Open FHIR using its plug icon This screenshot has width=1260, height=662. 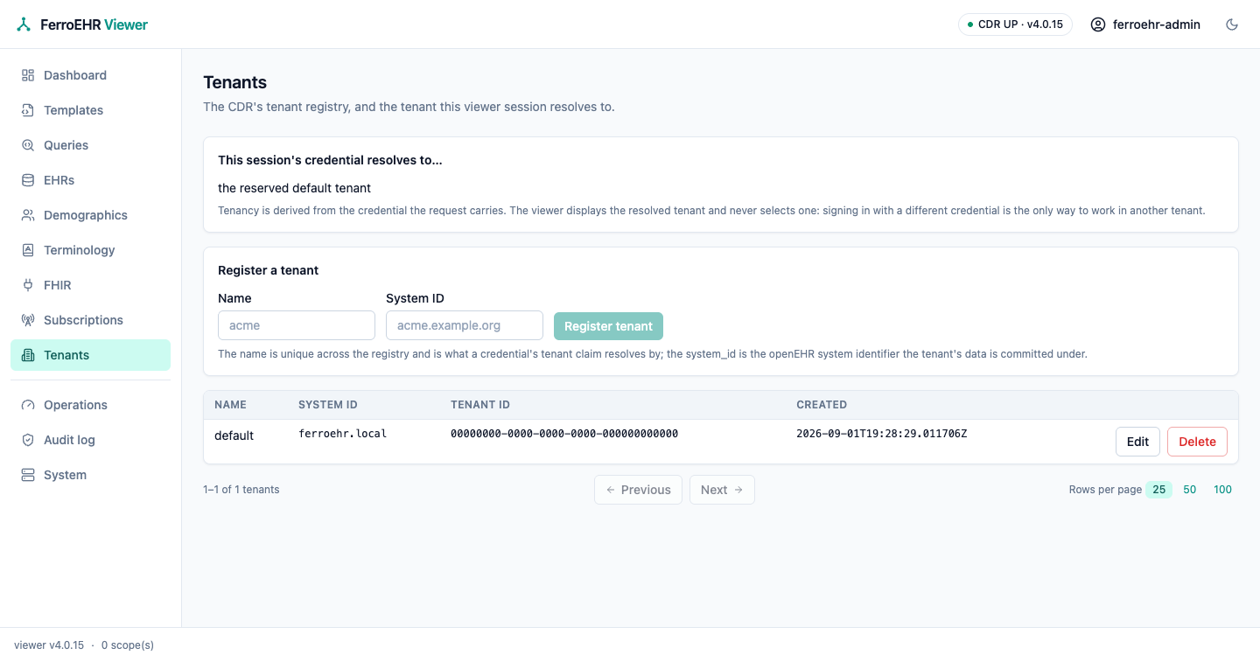(28, 285)
